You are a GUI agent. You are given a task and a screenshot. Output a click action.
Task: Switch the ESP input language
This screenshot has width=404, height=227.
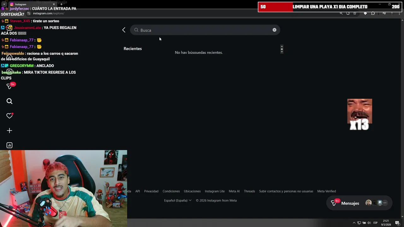point(376,223)
